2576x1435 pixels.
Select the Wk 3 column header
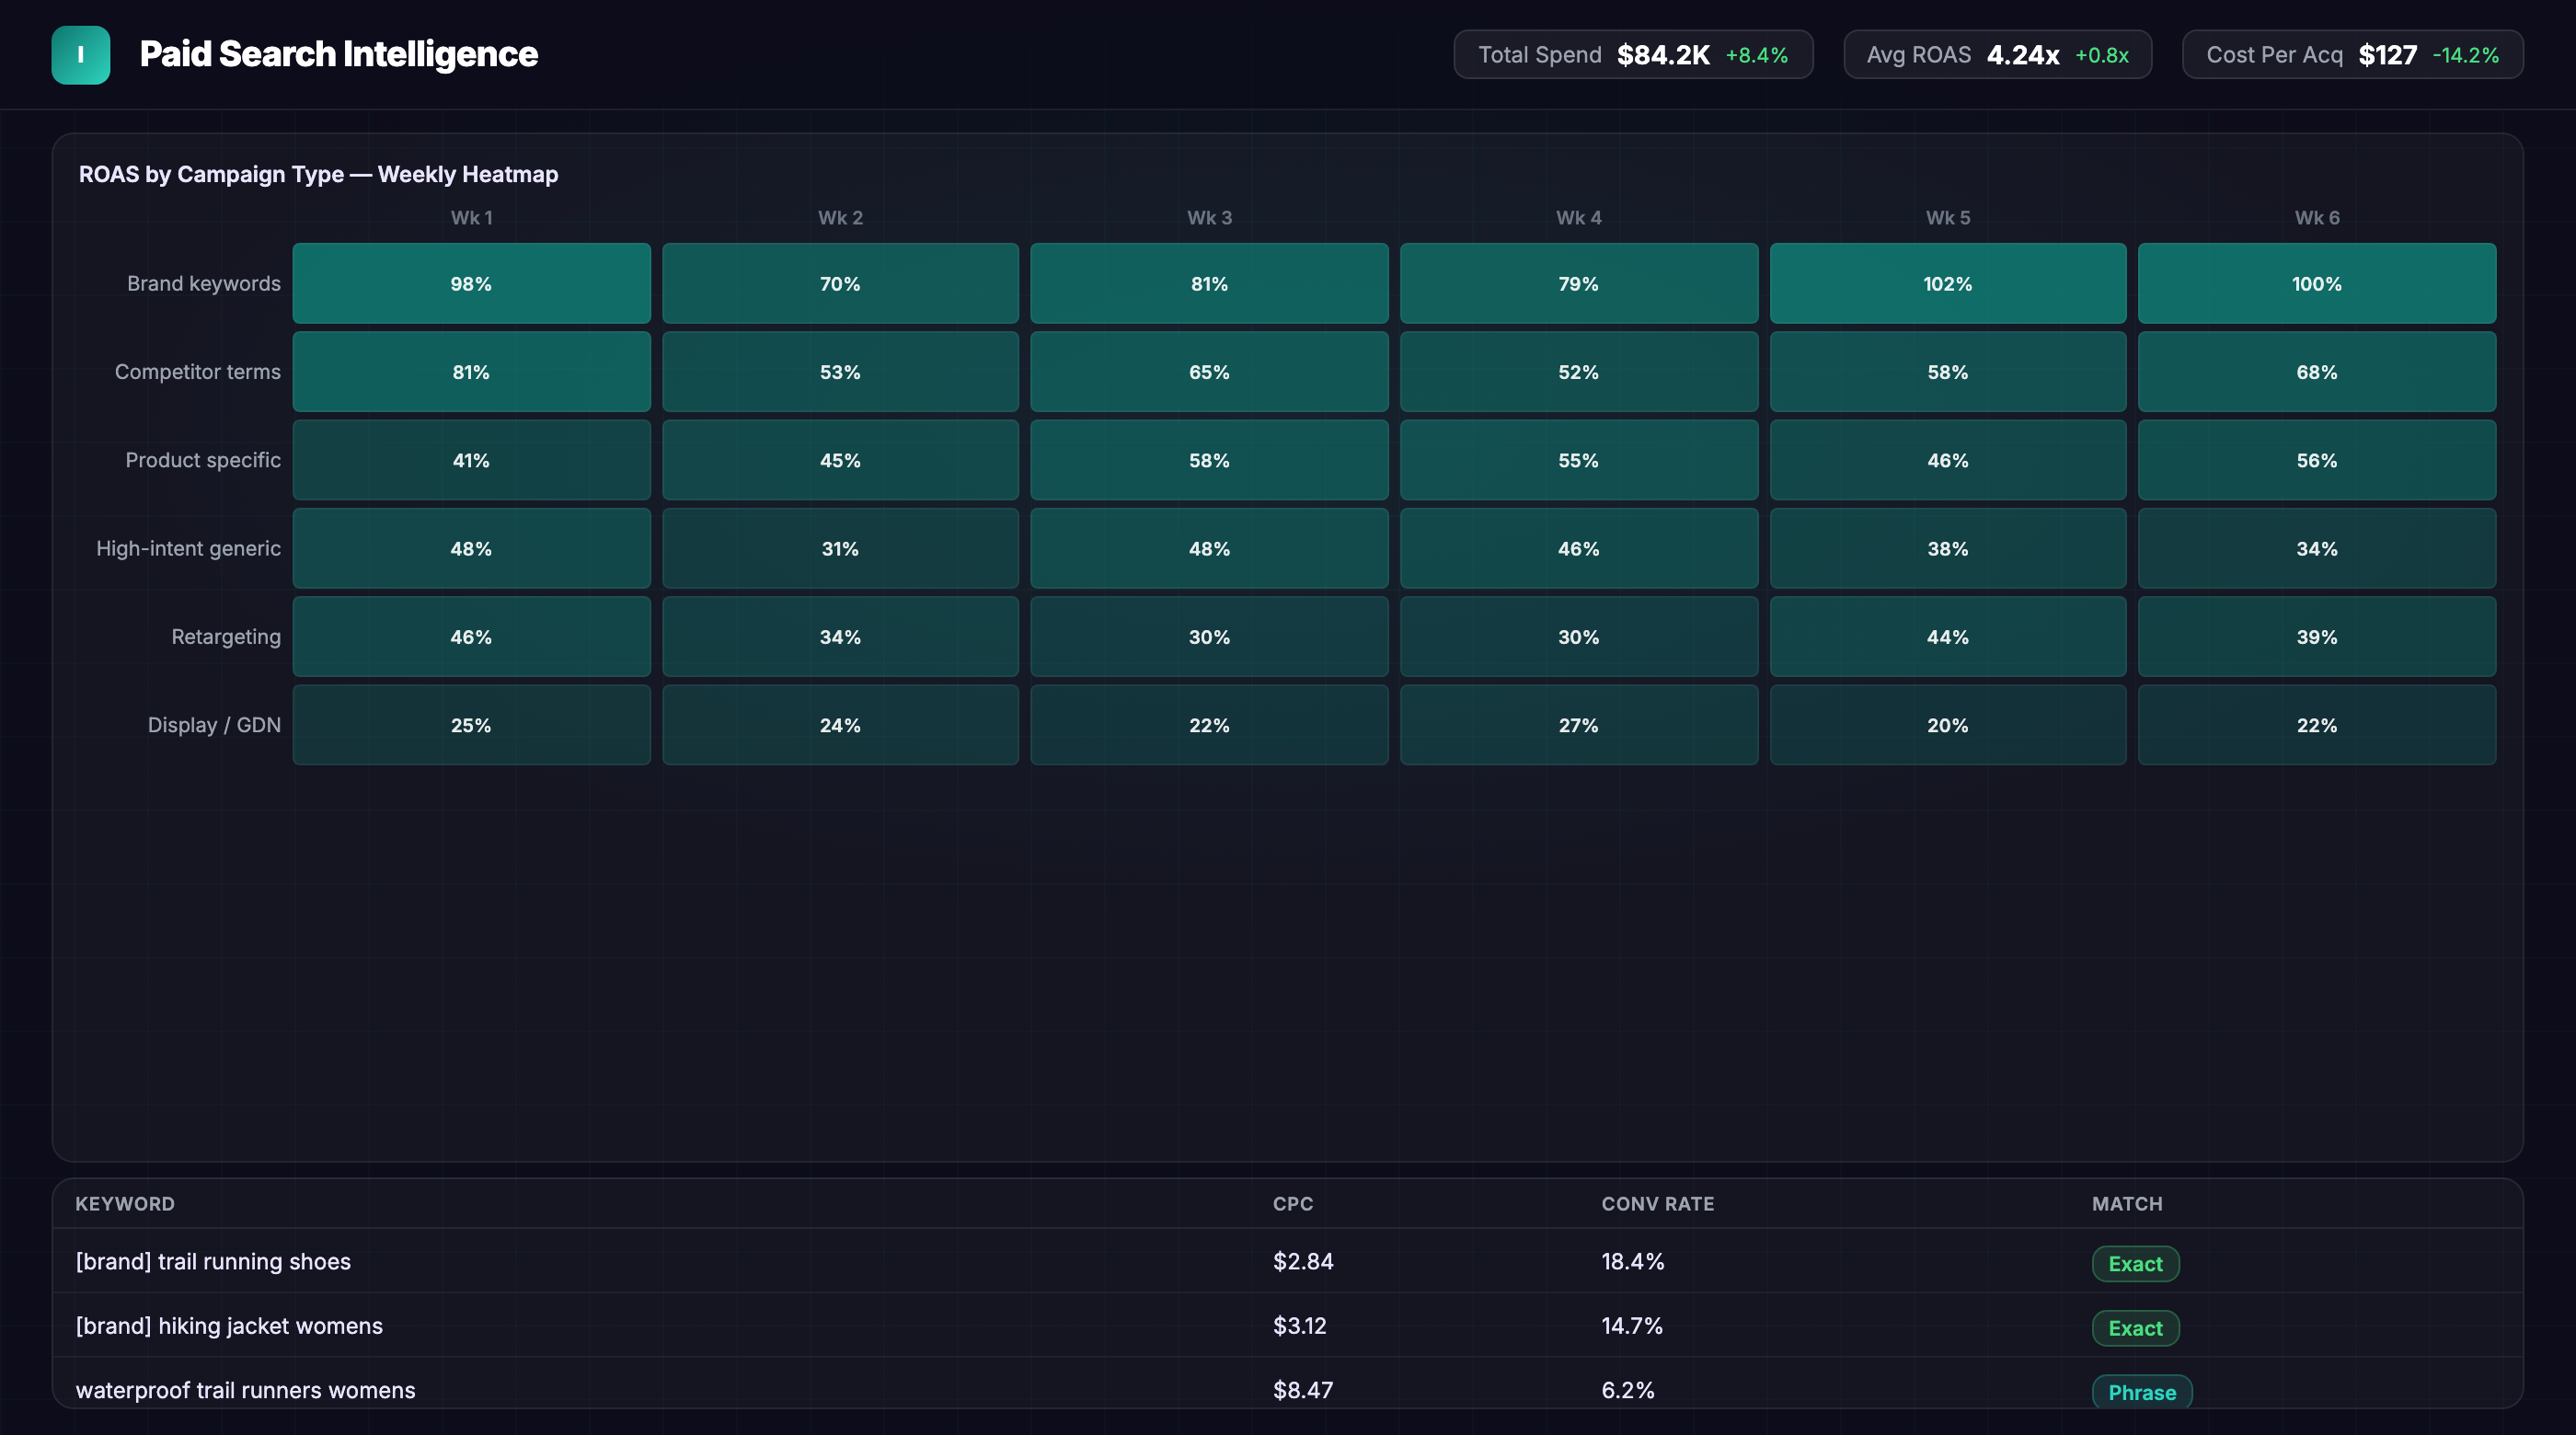point(1209,218)
